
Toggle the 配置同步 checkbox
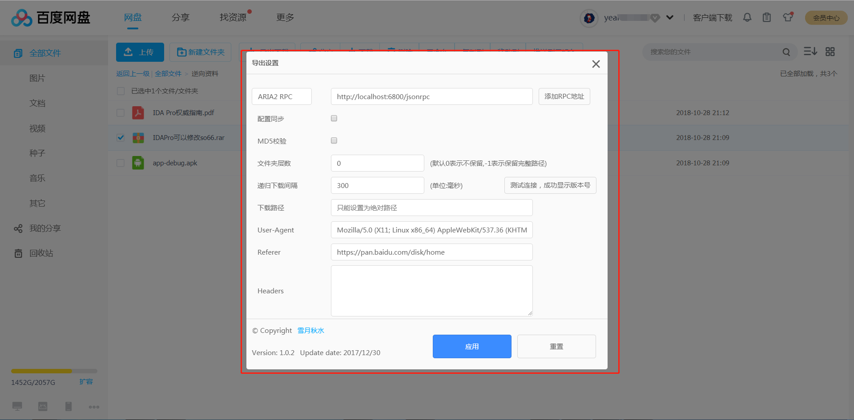click(x=334, y=118)
